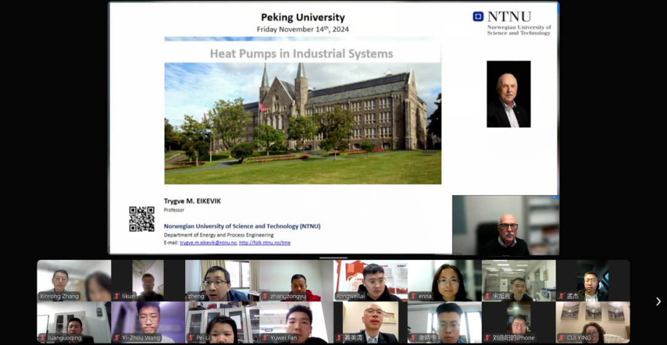Click the NTNU logo on the slide

(512, 23)
